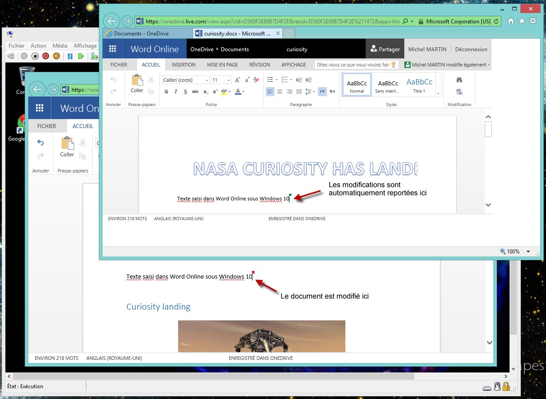This screenshot has width=546, height=399.
Task: Click the pause button in VM toolbar
Action: (70, 56)
